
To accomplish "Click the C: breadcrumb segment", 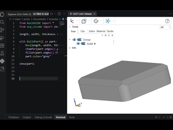I will [x=10, y=19].
